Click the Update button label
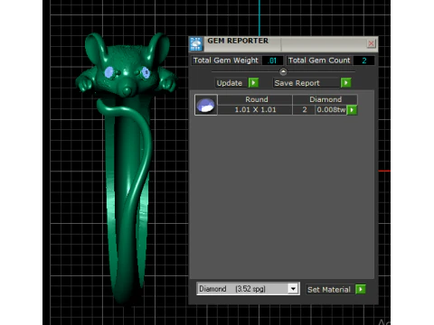Screen dimensions: 434x325 (230, 83)
